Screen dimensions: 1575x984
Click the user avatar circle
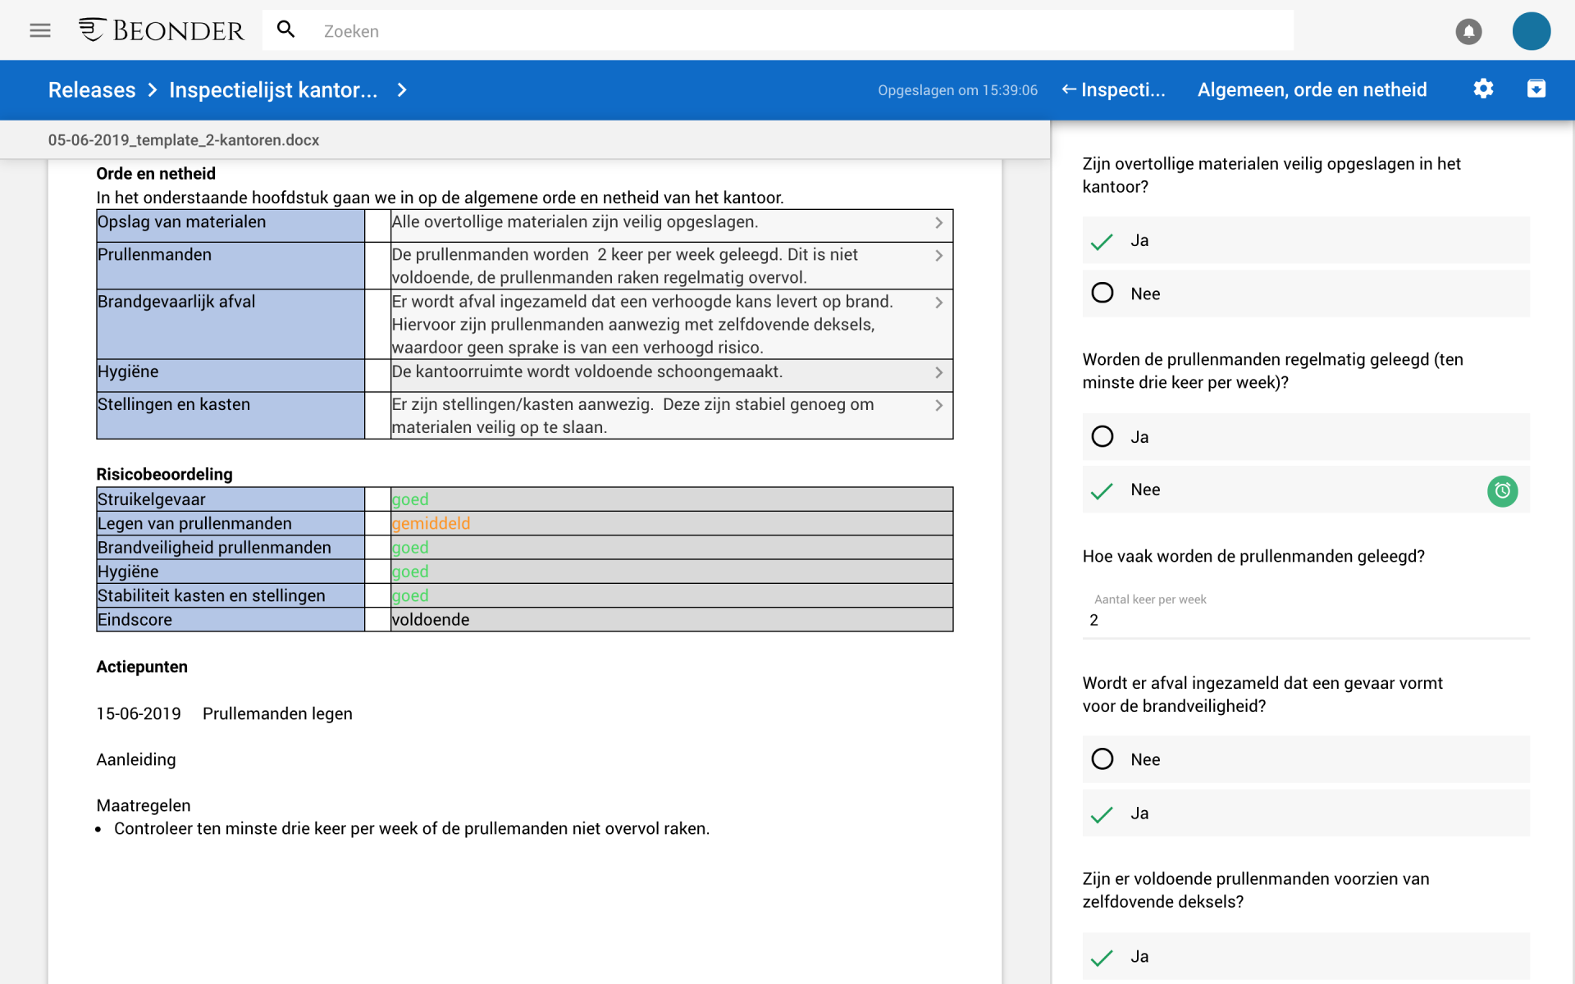1531,30
